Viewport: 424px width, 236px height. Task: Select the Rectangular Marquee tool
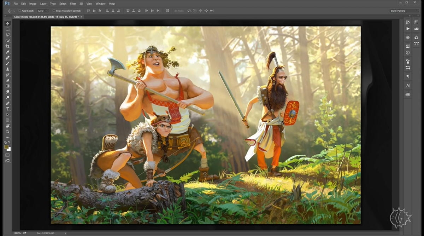7,29
